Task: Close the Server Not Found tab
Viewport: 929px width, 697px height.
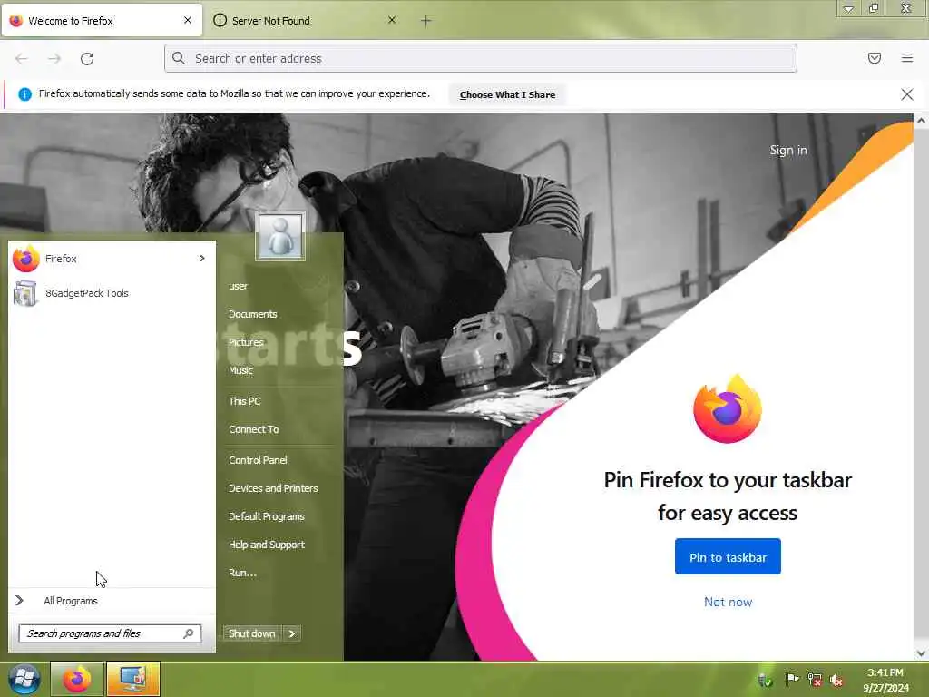Action: pyautogui.click(x=392, y=20)
